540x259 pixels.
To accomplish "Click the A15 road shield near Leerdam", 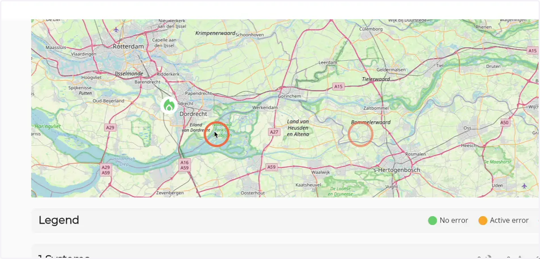I will (x=338, y=86).
